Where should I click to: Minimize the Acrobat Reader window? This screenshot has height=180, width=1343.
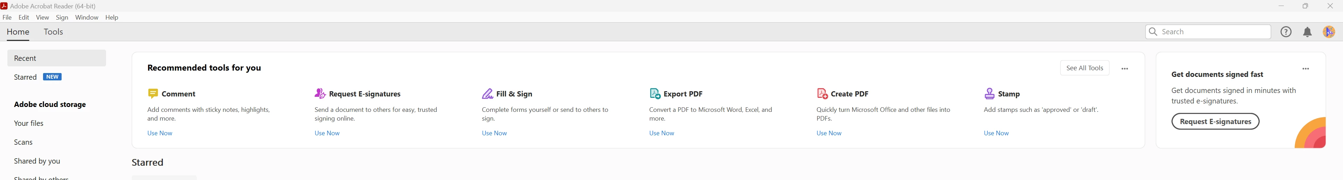1281,6
